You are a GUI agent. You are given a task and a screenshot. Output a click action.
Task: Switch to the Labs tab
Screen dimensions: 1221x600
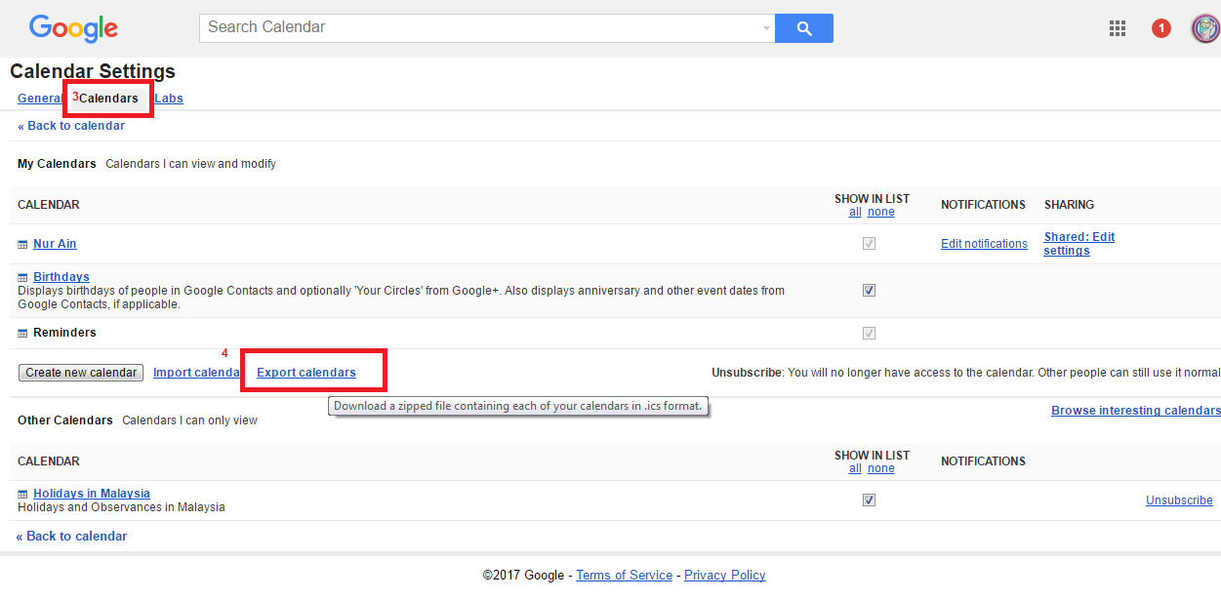(x=169, y=99)
